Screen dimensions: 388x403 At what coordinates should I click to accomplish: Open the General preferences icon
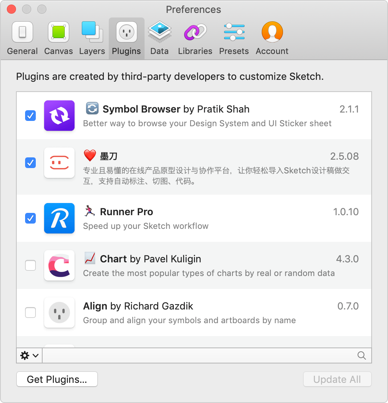pyautogui.click(x=22, y=32)
